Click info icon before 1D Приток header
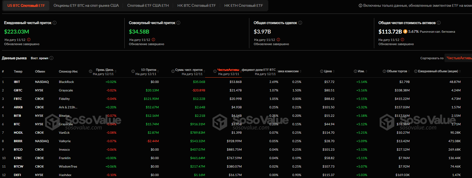This screenshot has width=472, height=178. [x=133, y=71]
